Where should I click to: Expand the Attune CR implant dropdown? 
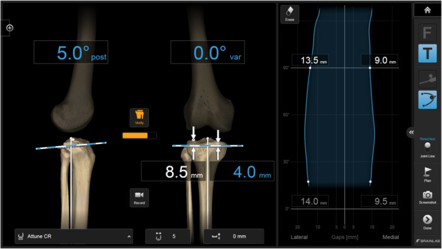point(74,236)
